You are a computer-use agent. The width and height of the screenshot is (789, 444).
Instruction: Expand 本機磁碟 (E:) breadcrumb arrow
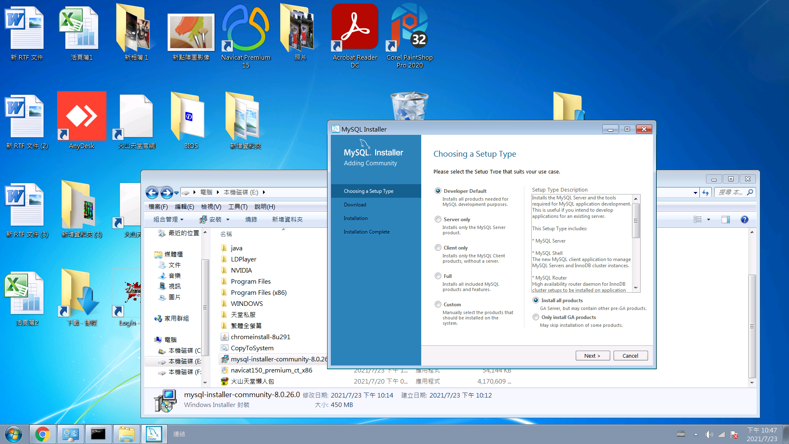coord(264,192)
